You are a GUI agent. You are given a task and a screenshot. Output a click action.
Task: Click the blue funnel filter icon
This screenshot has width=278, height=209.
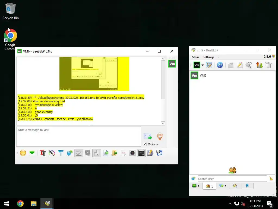61,153
